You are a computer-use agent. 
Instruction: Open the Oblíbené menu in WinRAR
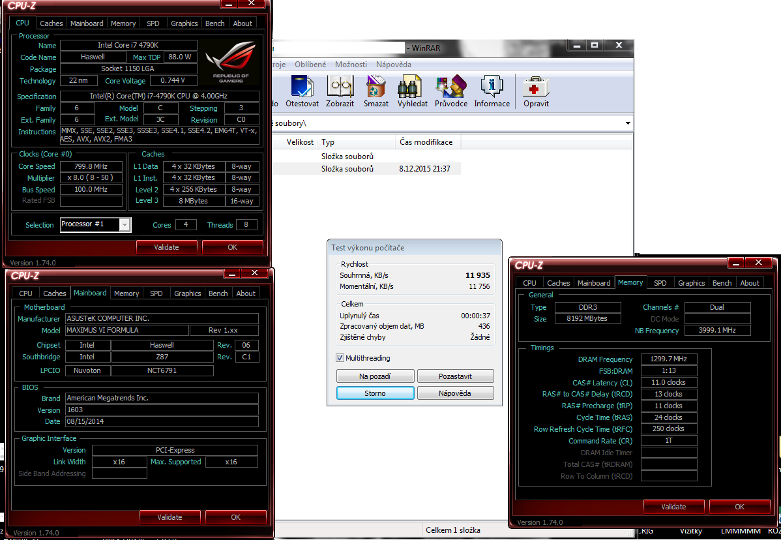pyautogui.click(x=310, y=65)
